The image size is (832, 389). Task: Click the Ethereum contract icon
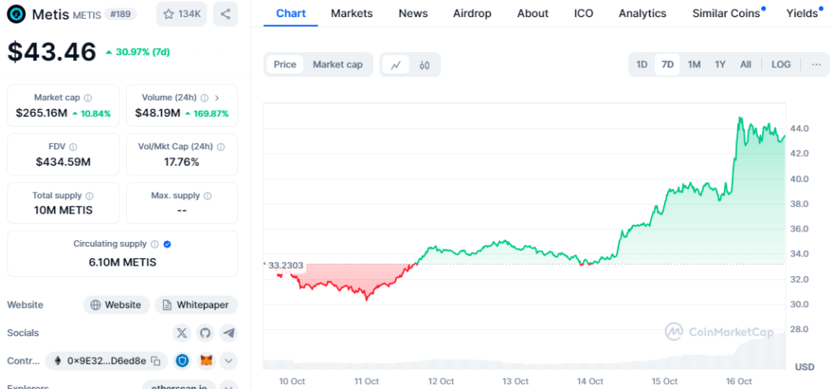tap(57, 361)
